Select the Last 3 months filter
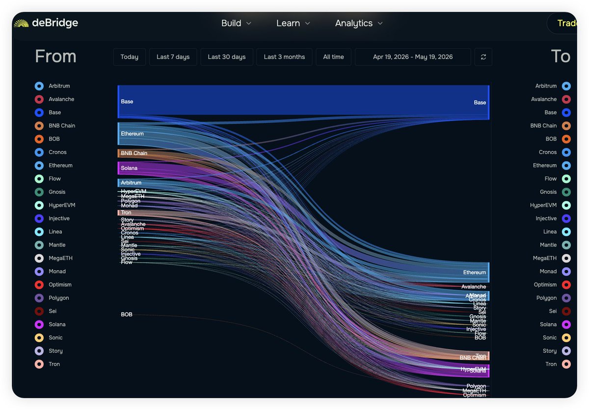The image size is (589, 410). coord(284,57)
